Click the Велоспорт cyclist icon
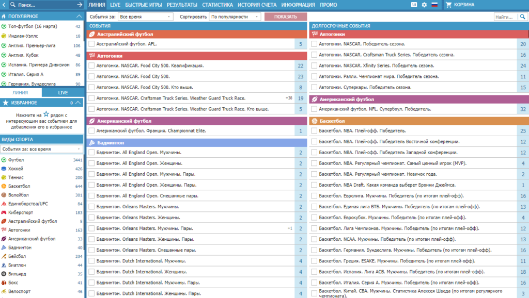529x298 pixels. [4, 291]
